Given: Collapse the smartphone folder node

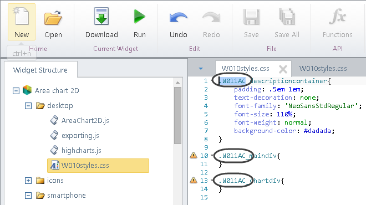Looking at the screenshot, I should tap(28, 196).
